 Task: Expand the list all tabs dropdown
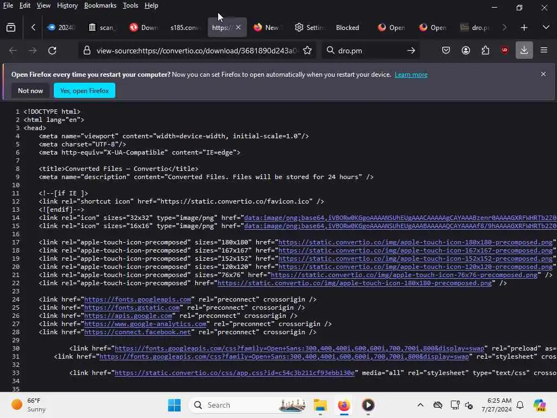546,27
